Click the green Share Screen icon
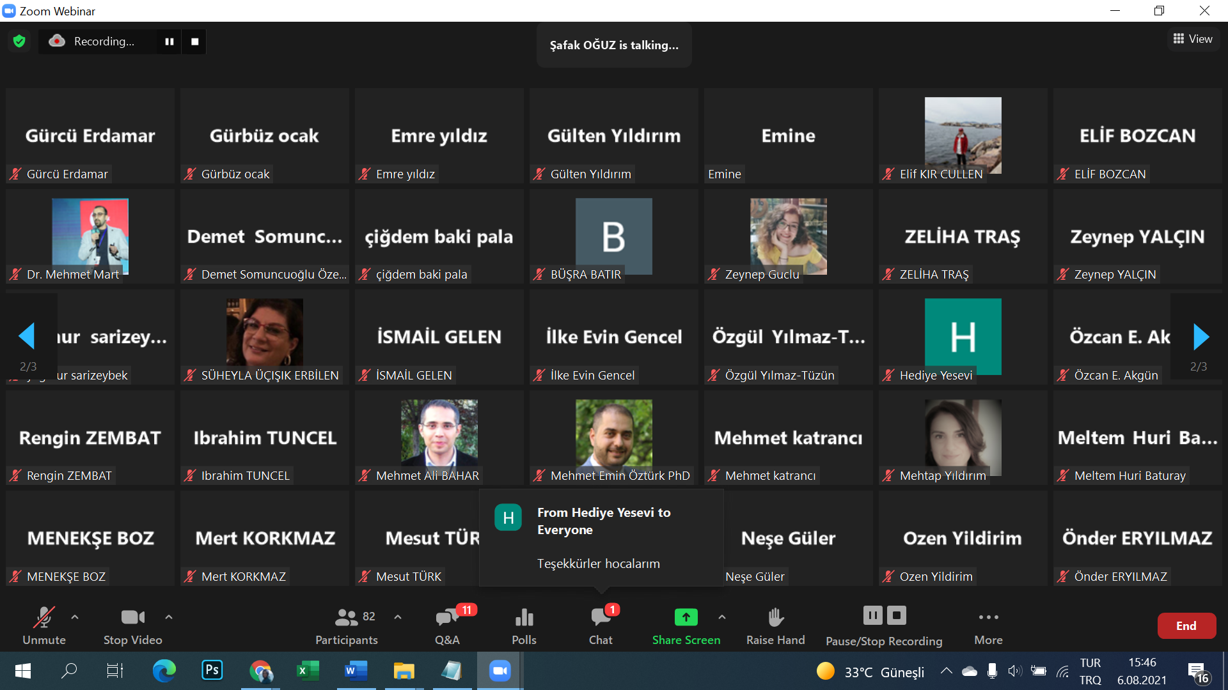Screen dimensions: 1228x690 pos(686,617)
